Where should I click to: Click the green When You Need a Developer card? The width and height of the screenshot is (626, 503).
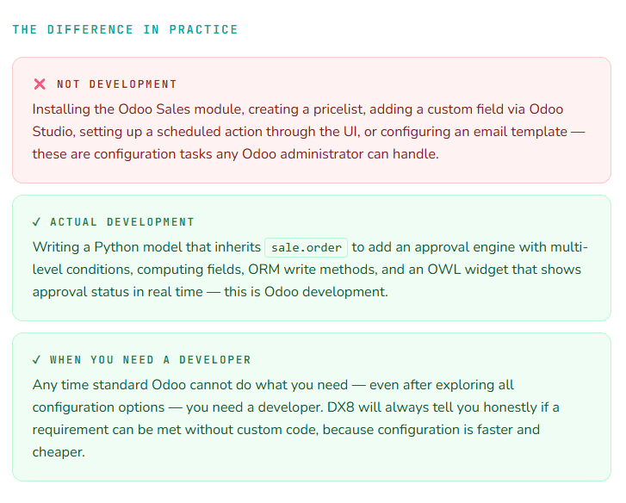click(312, 407)
